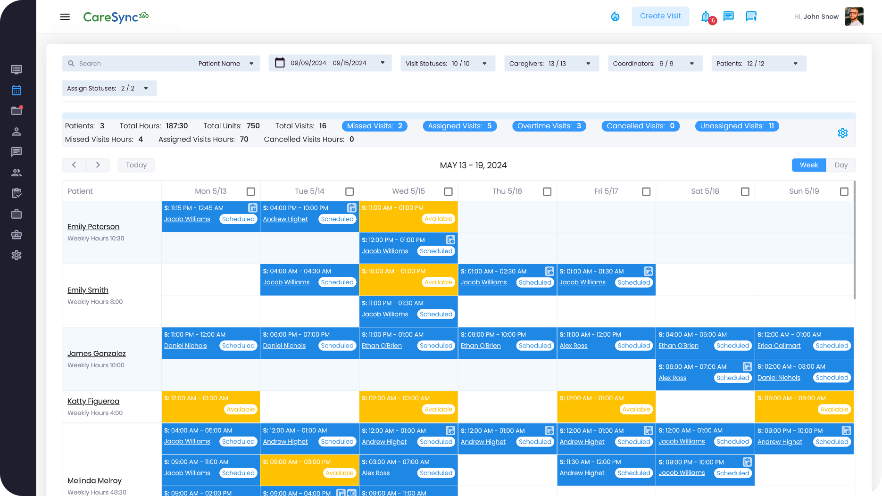Open the notifications bell showing 15 alerts
The height and width of the screenshot is (496, 882).
click(706, 17)
